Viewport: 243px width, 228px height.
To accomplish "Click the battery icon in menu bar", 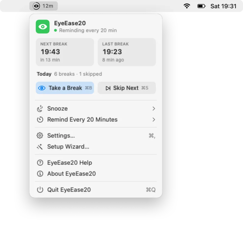I will click(x=201, y=6).
